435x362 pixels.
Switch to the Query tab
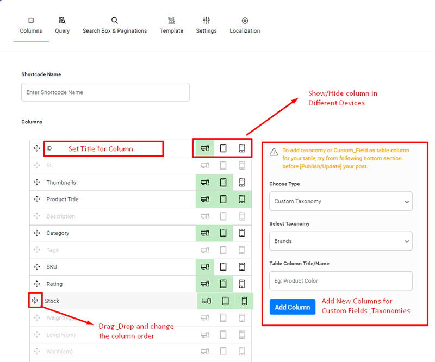tap(62, 25)
